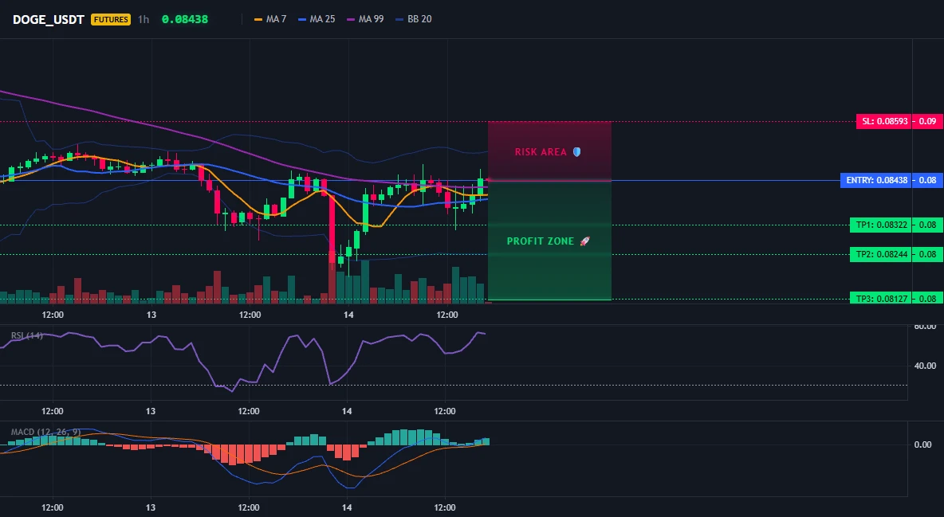Viewport: 944px width, 517px height.
Task: Click the TP2: 0.08244 target label
Action: click(880, 255)
